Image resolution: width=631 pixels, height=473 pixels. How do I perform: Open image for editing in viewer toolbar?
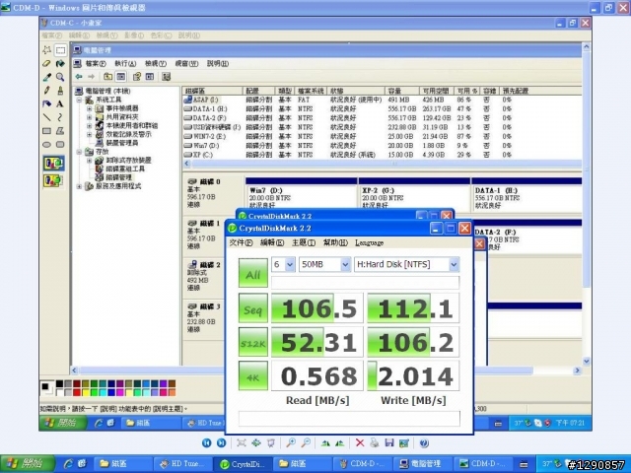pyautogui.click(x=403, y=442)
